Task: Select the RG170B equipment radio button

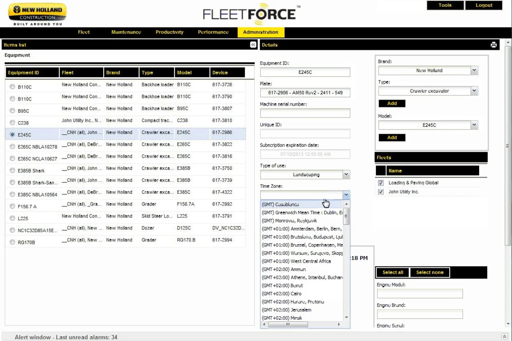Action: coord(12,242)
